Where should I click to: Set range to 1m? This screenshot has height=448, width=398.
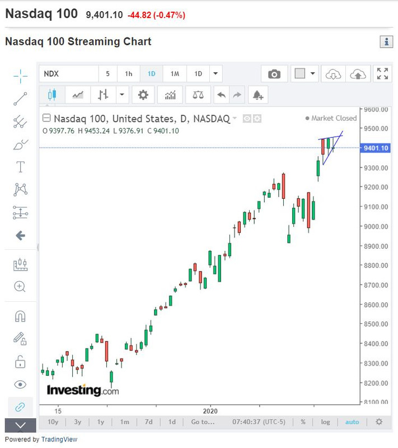point(124,422)
